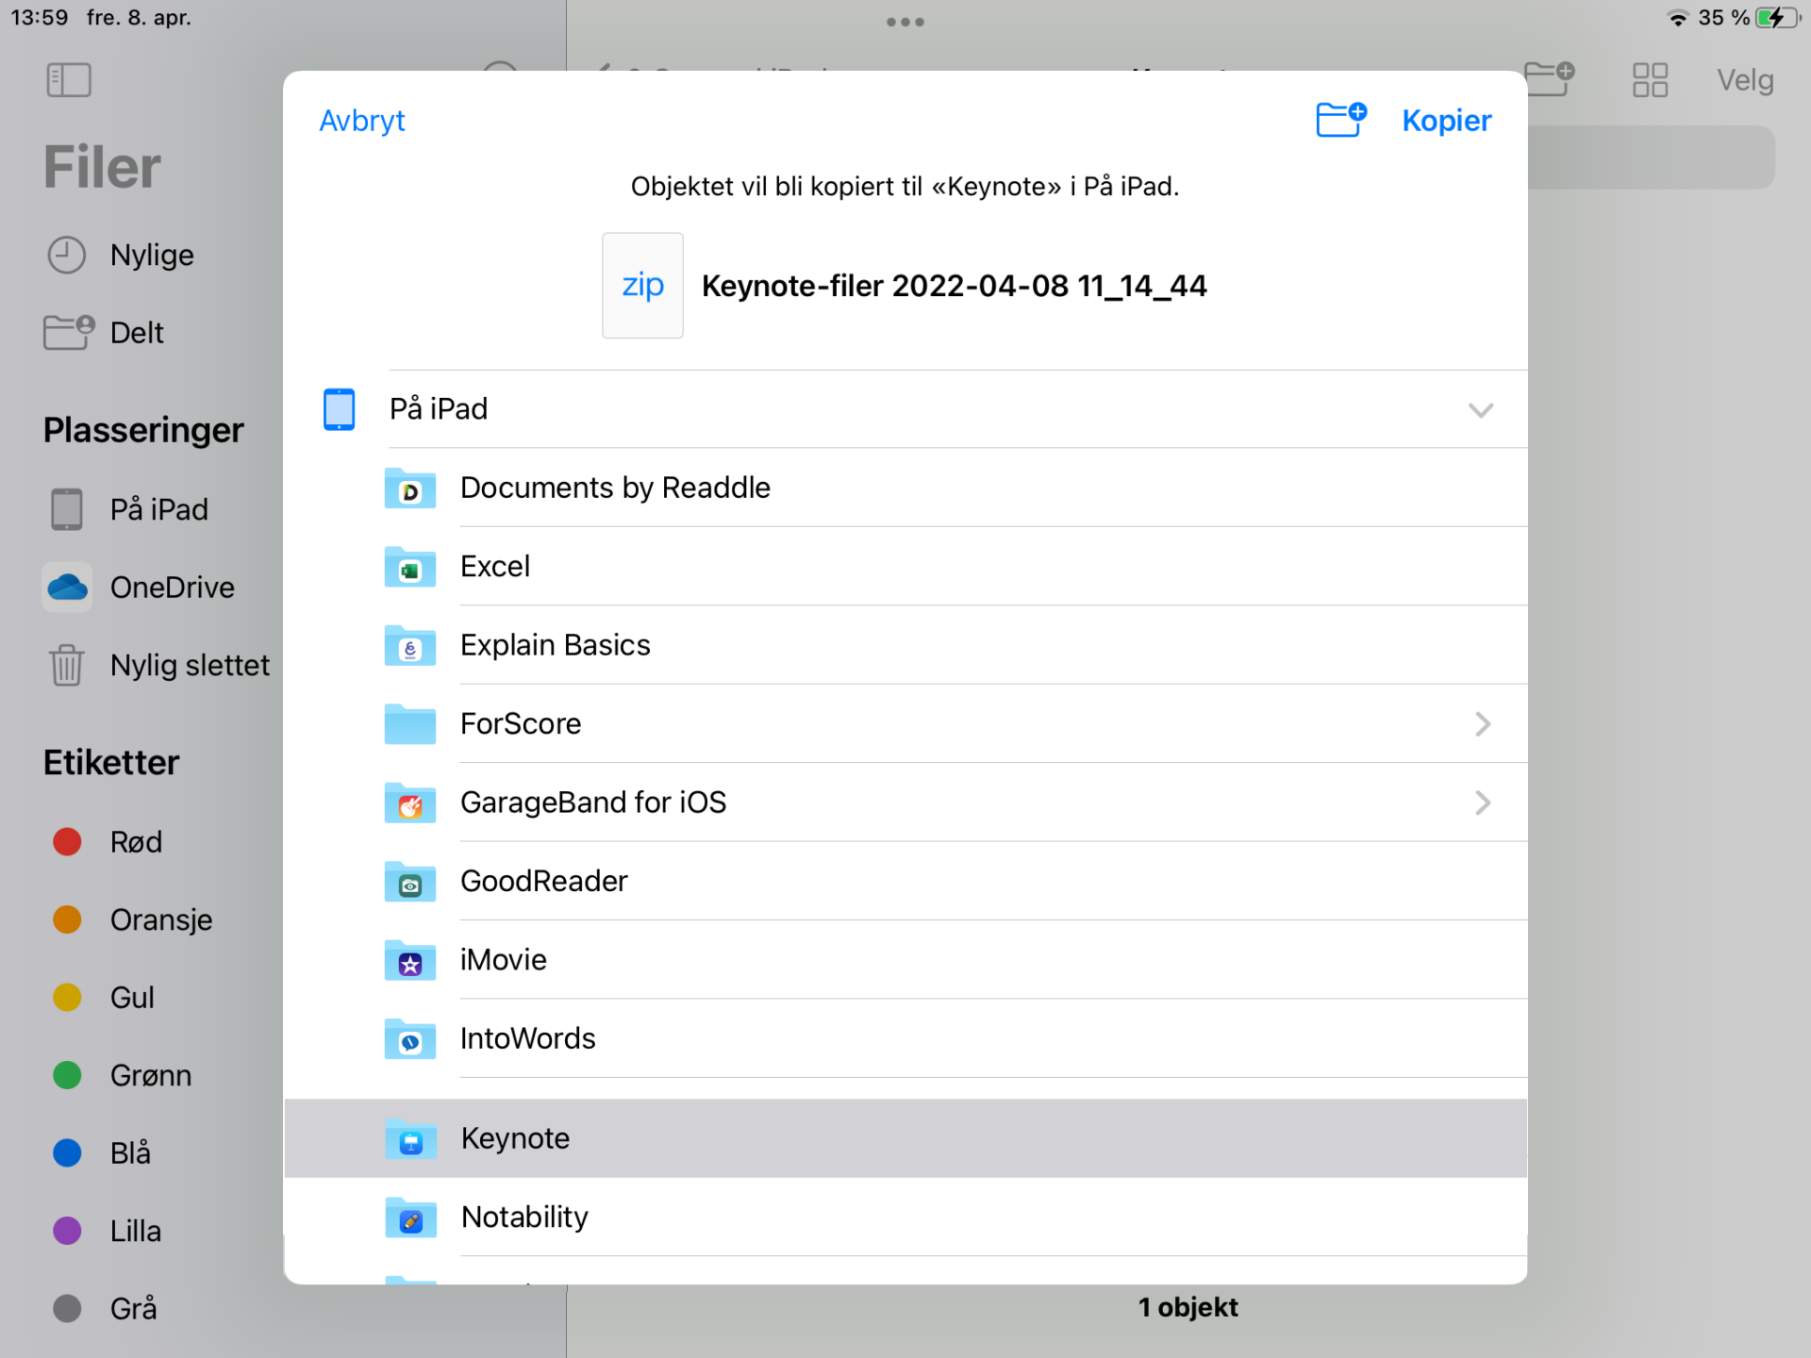1811x1358 pixels.
Task: Expand the ForScore folder chevron
Action: (1483, 724)
